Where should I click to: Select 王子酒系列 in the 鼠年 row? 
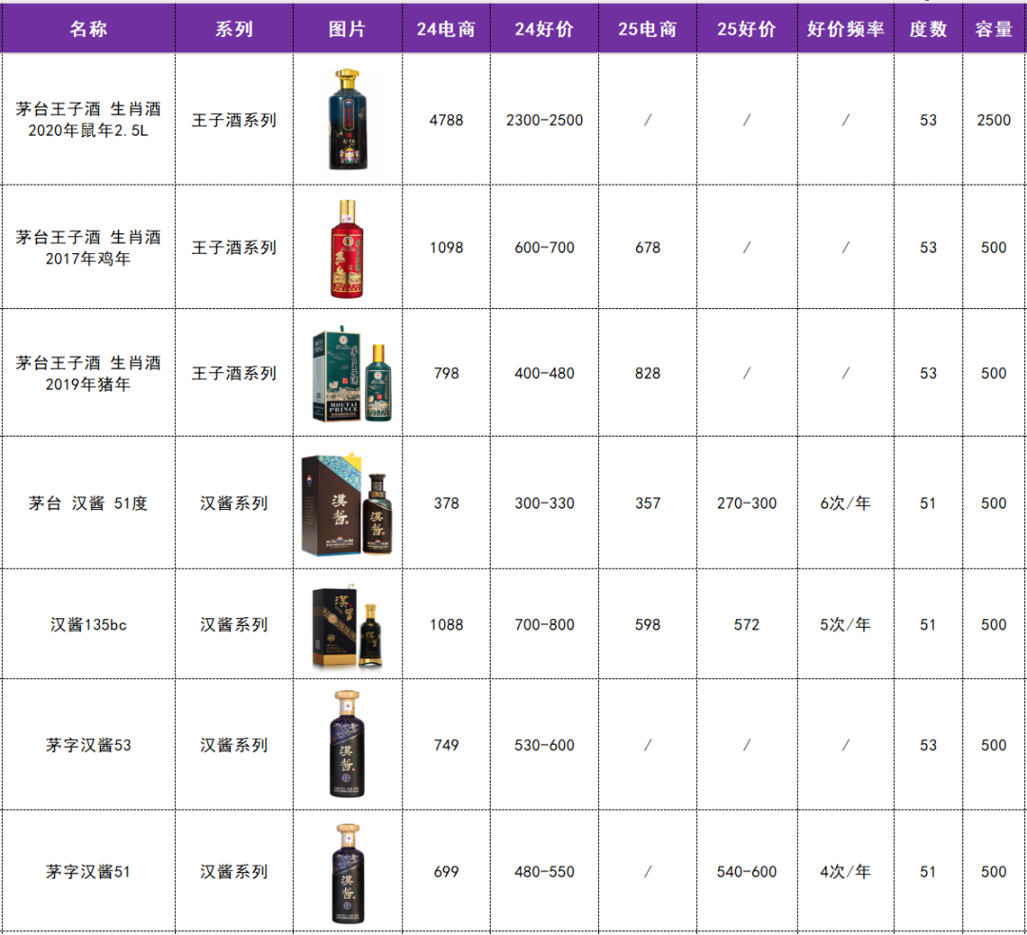[x=234, y=120]
